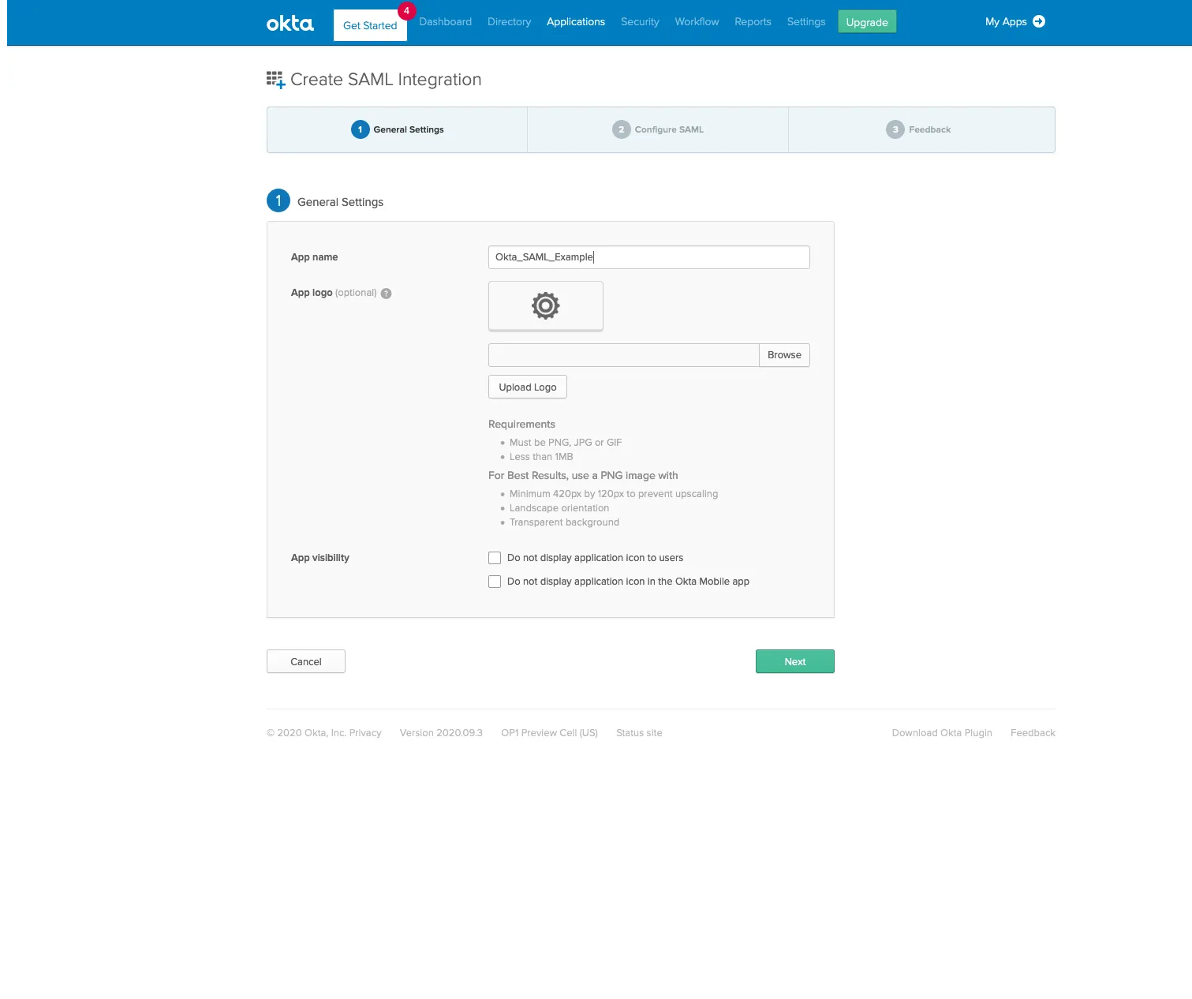
Task: Click the grid icon beside Create SAML Integration
Action: (x=275, y=79)
